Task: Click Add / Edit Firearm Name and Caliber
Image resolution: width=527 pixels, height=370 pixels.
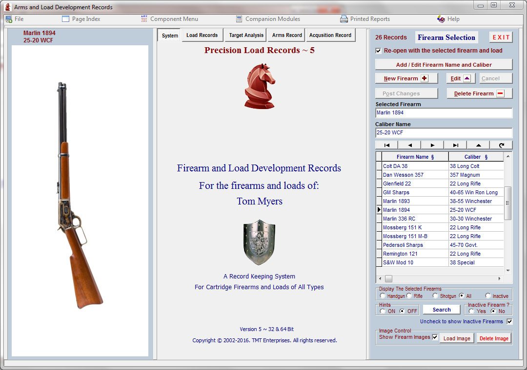Action: [444, 65]
